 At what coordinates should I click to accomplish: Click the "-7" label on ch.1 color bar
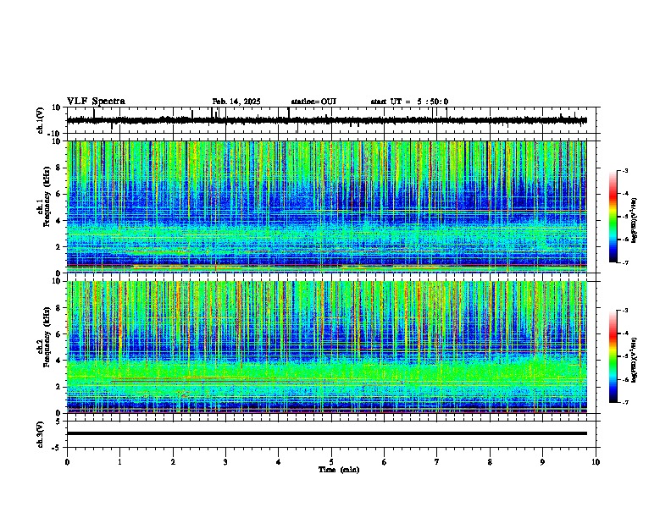[x=624, y=262]
